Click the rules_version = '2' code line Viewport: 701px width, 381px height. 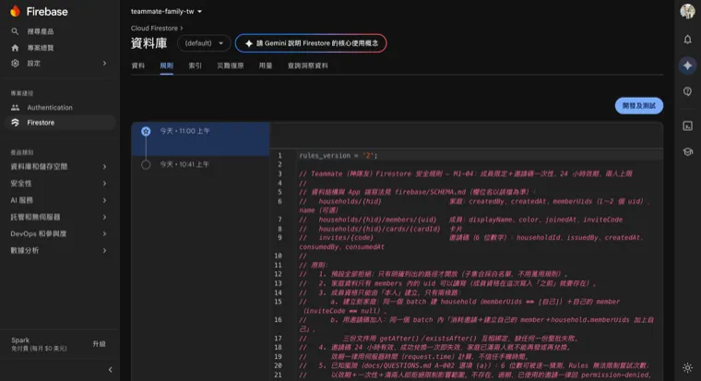pos(338,156)
